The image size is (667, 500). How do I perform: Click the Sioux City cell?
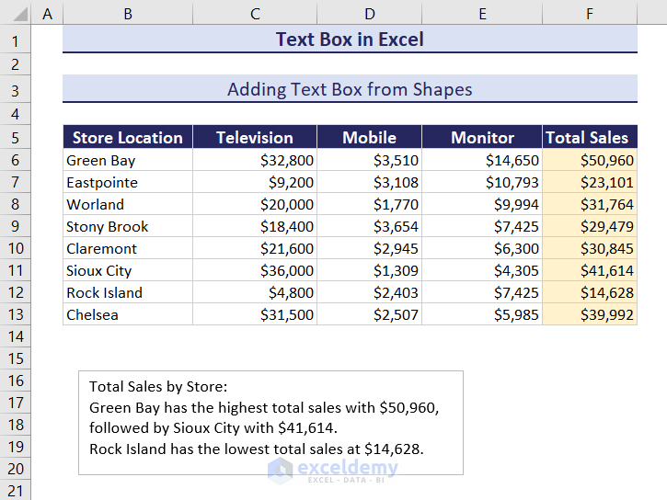click(127, 270)
